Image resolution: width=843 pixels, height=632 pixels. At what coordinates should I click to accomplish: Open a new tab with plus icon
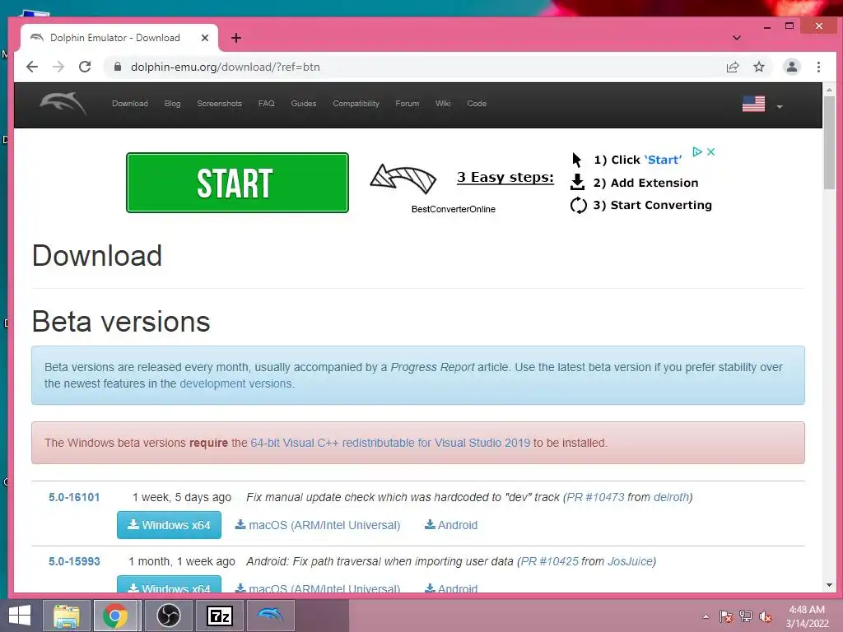[x=236, y=38]
